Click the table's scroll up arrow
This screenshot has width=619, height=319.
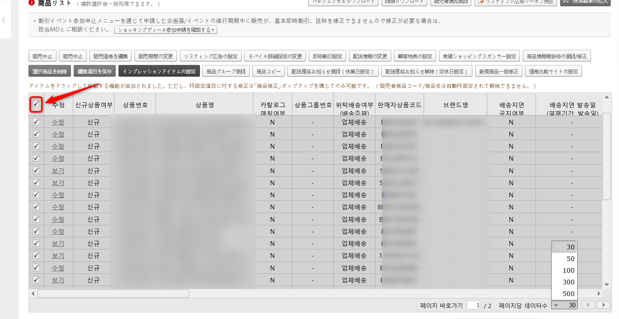point(607,97)
